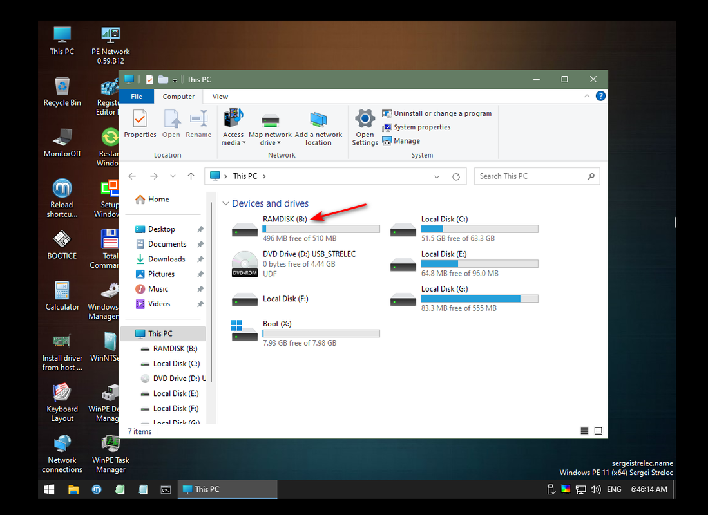Select Local Disk (E:) in drives list
The image size is (708, 515).
coord(464,263)
